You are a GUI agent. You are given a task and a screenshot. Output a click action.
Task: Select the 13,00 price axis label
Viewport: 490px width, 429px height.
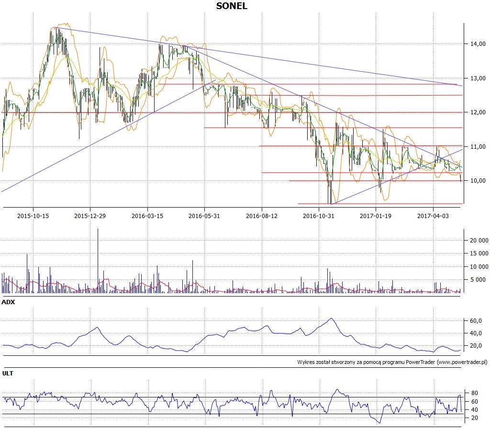click(478, 78)
